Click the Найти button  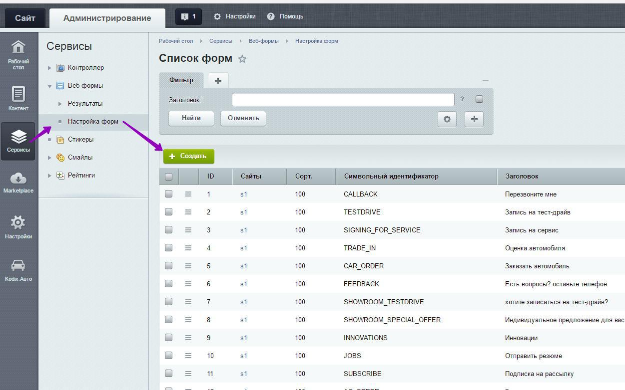point(191,118)
